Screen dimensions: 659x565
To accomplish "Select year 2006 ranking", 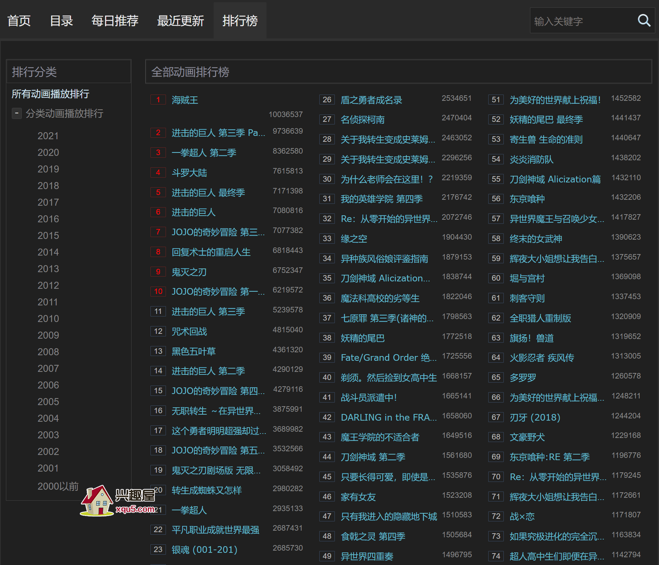I will point(48,385).
